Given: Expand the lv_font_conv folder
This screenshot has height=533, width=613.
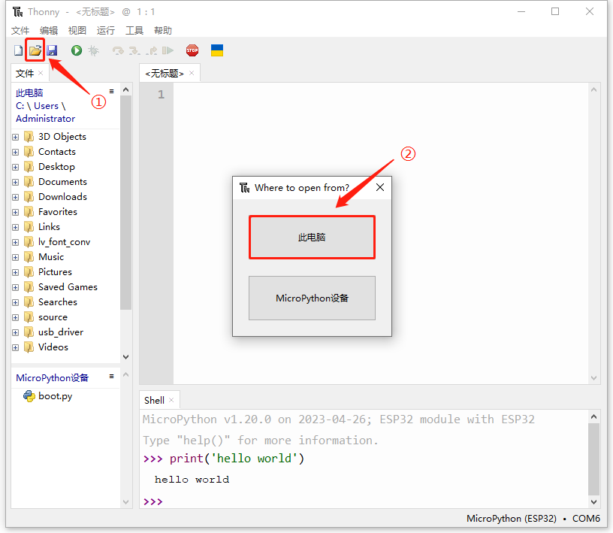Looking at the screenshot, I should click(15, 243).
